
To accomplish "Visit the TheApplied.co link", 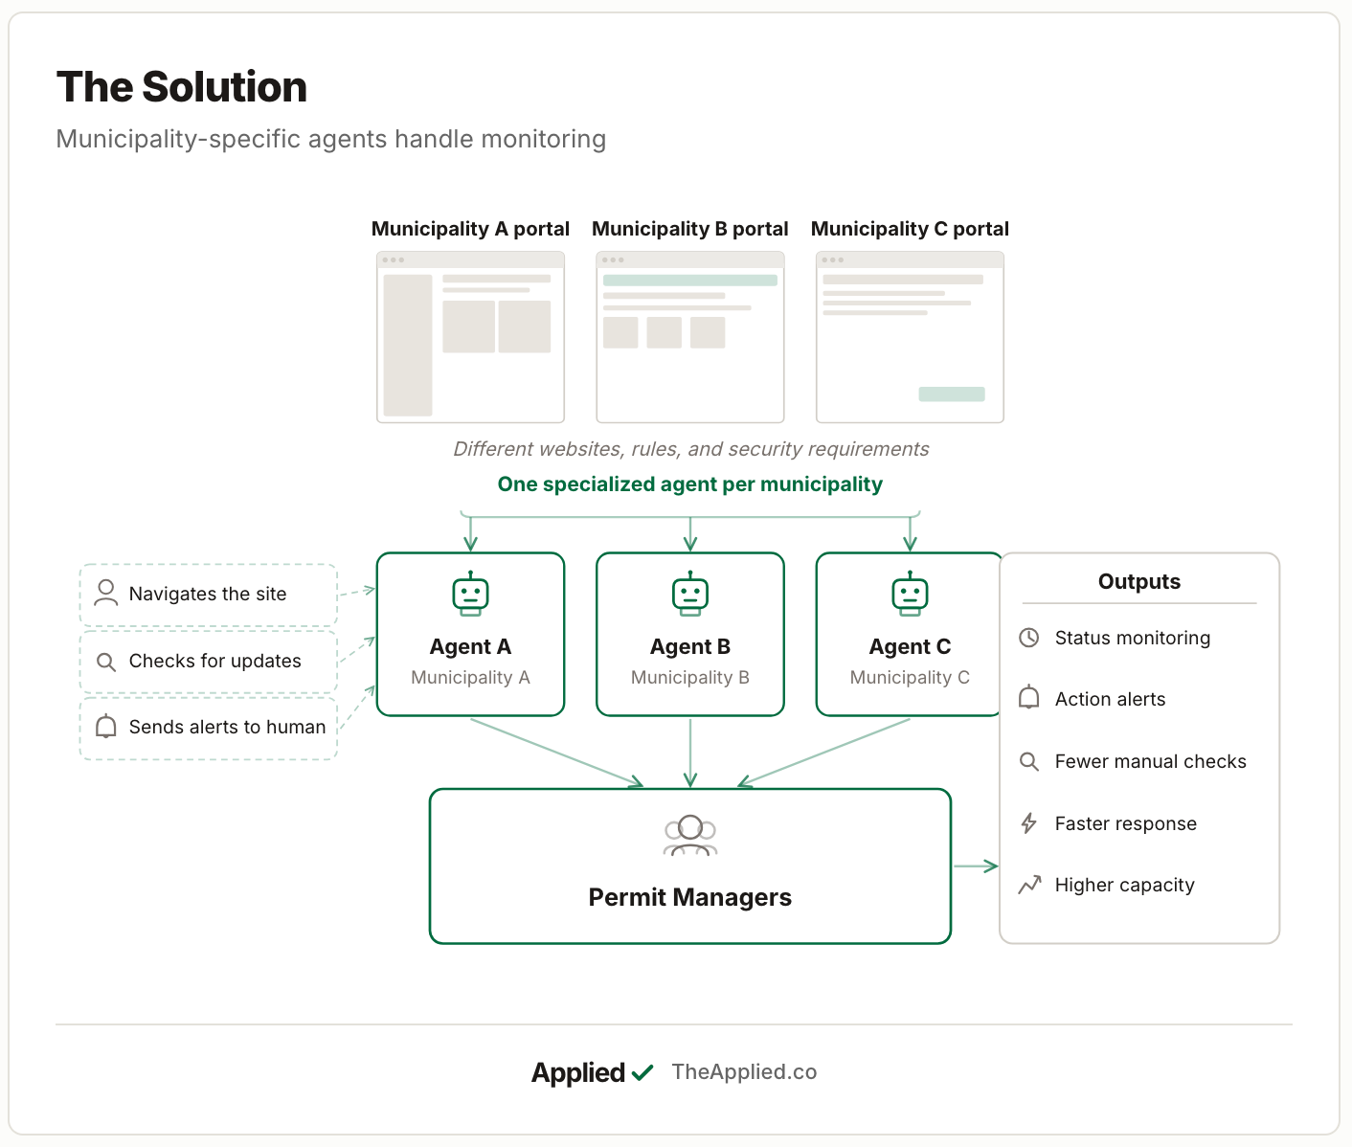I will (x=744, y=1071).
